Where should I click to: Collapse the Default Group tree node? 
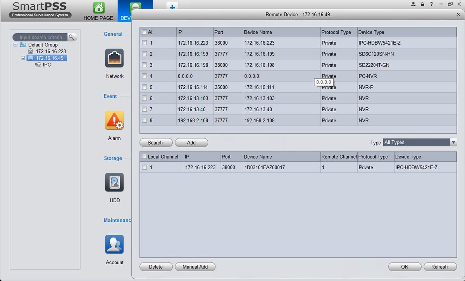click(x=15, y=45)
